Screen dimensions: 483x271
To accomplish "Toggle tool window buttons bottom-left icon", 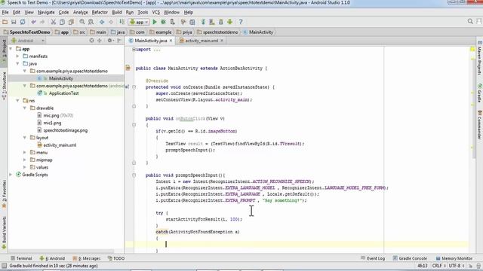I will (4, 266).
